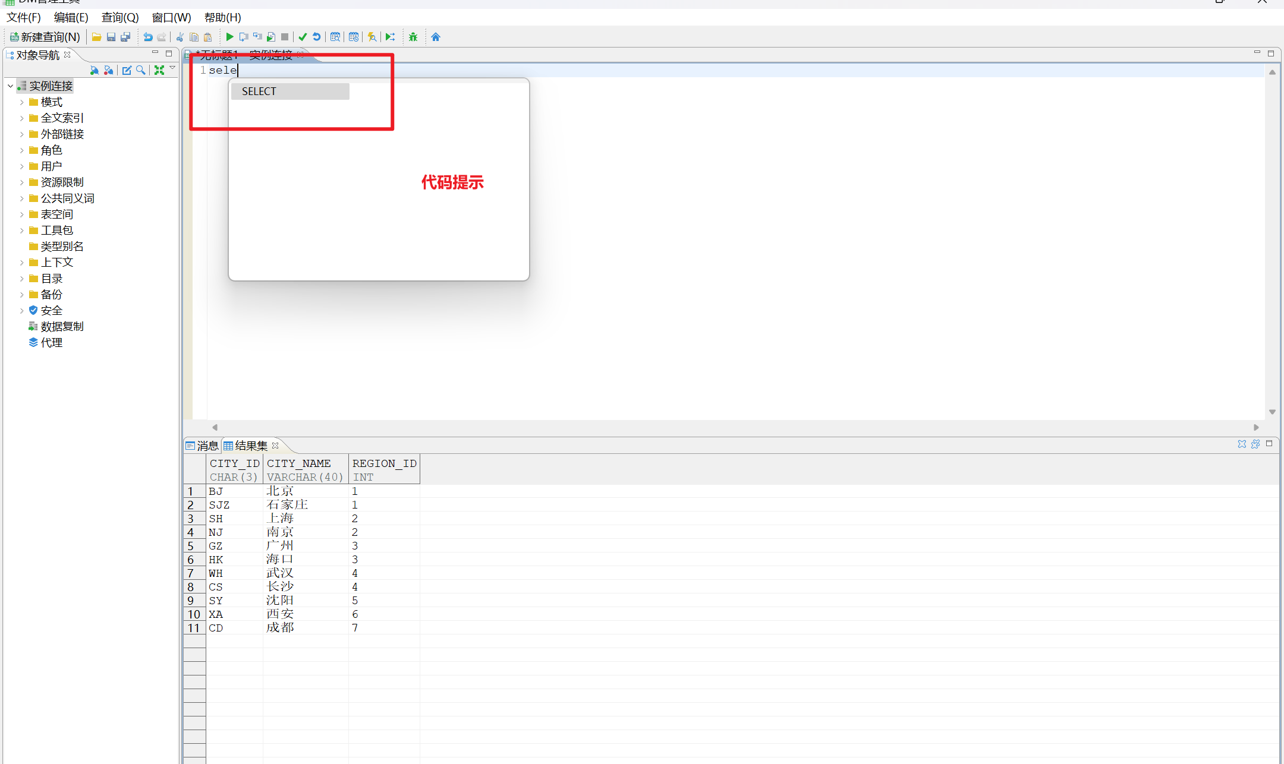1284x764 pixels.
Task: Click the CITY_NAME column header
Action: click(x=306, y=469)
